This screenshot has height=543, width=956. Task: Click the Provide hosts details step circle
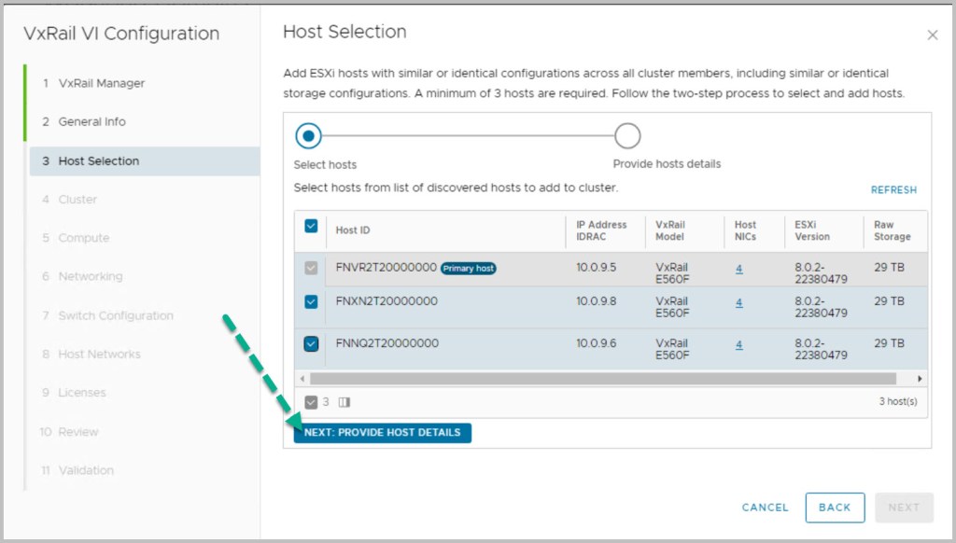pyautogui.click(x=627, y=136)
